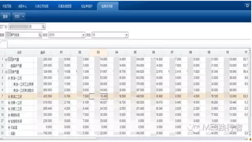This screenshot has width=252, height=142.
Task: Click the report field search magnifier icon
Action: 40,35
